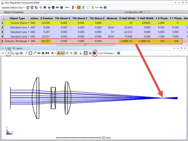Expand NSC 3D Layout settings chevron
Viewport: 188px width, 141px height.
pos(3,53)
